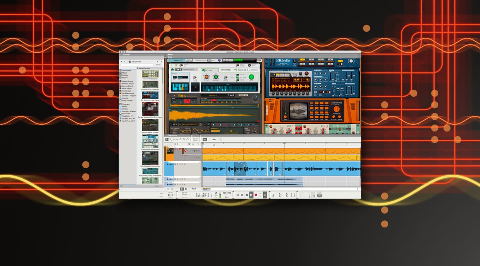Select the arrow Selection tool in Sequencer
Image resolution: width=480 pixels, height=266 pixels.
[x=167, y=139]
